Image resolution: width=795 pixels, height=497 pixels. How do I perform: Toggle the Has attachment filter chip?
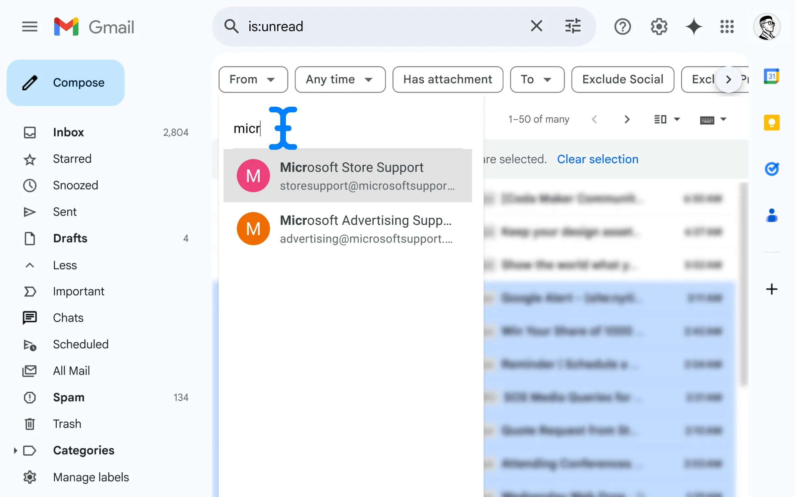click(x=448, y=80)
